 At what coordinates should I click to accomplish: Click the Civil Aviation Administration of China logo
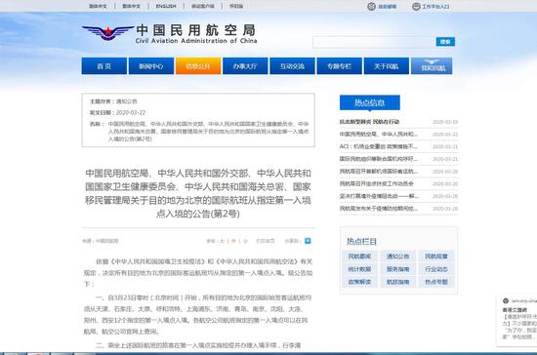(x=170, y=33)
